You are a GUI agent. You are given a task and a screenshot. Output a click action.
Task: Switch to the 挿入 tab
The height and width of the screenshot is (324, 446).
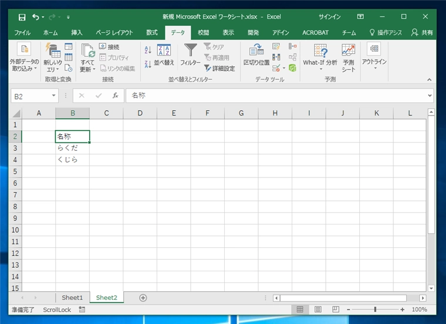pyautogui.click(x=76, y=33)
